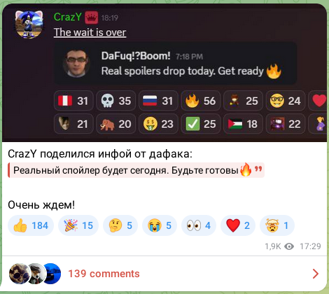Click the quoted Russian spoiler text block
This screenshot has height=294, width=329.
point(136,170)
